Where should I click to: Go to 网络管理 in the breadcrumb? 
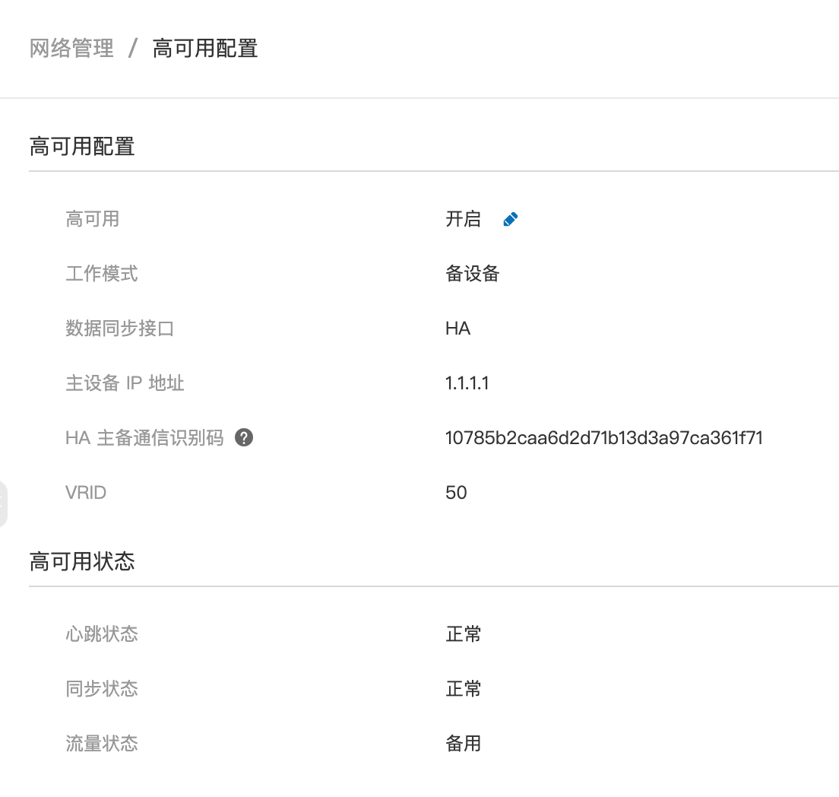pyautogui.click(x=71, y=49)
